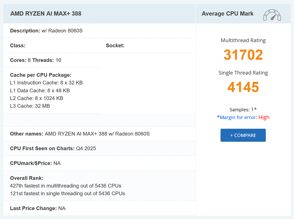
Task: Click the L2 Cache 8 x 1024 KB line
Action: [36, 98]
